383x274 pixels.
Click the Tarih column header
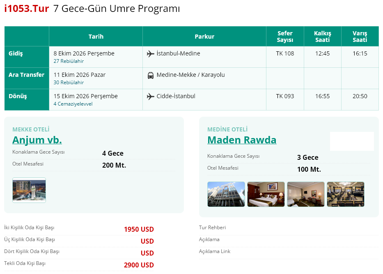(96, 37)
